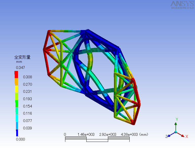This screenshot has width=195, height=148.
Task: Select the legend value 0.231
Action: (x=27, y=92)
